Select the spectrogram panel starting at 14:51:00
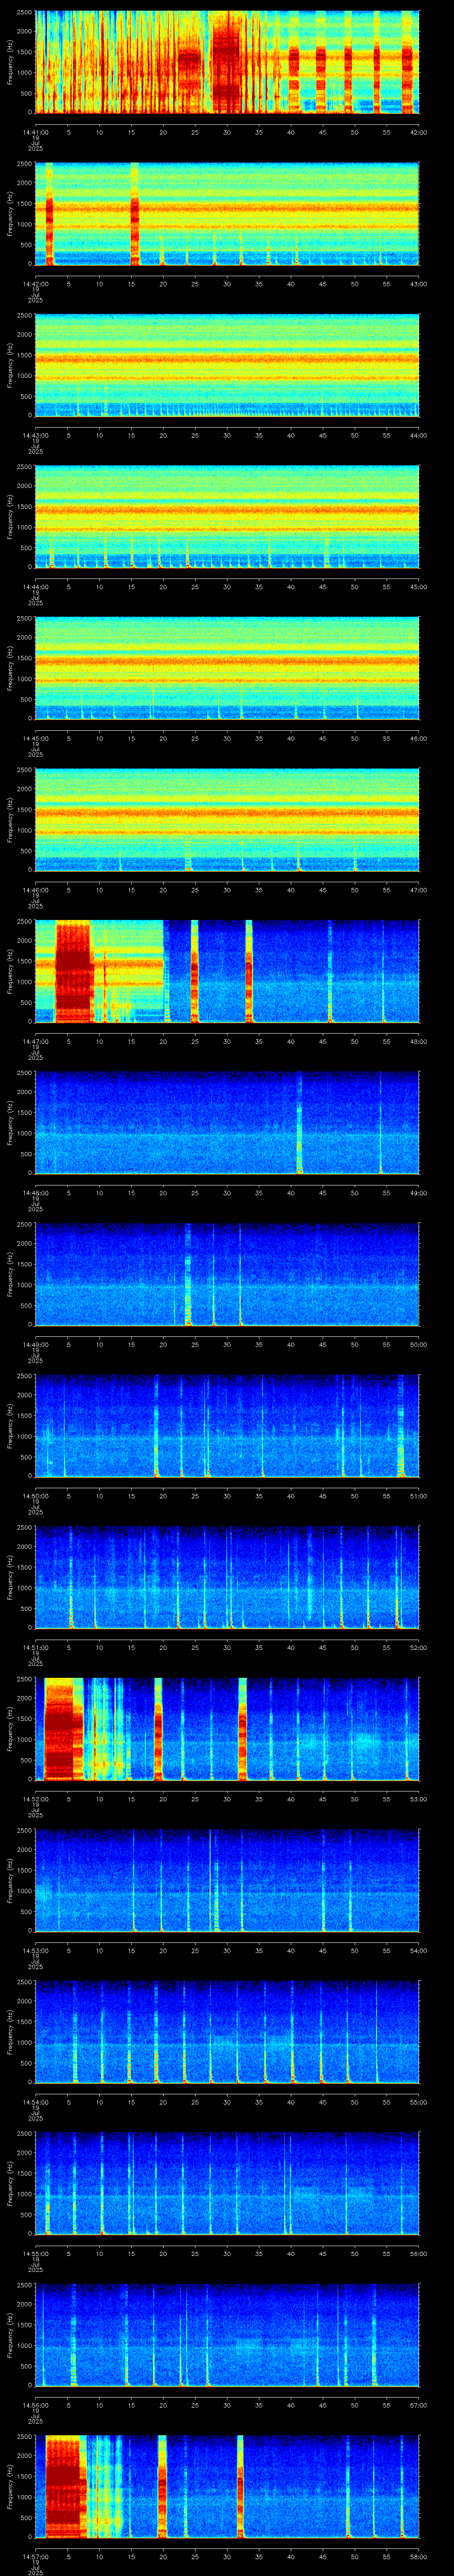Image resolution: width=454 pixels, height=2576 pixels. coord(227,1577)
